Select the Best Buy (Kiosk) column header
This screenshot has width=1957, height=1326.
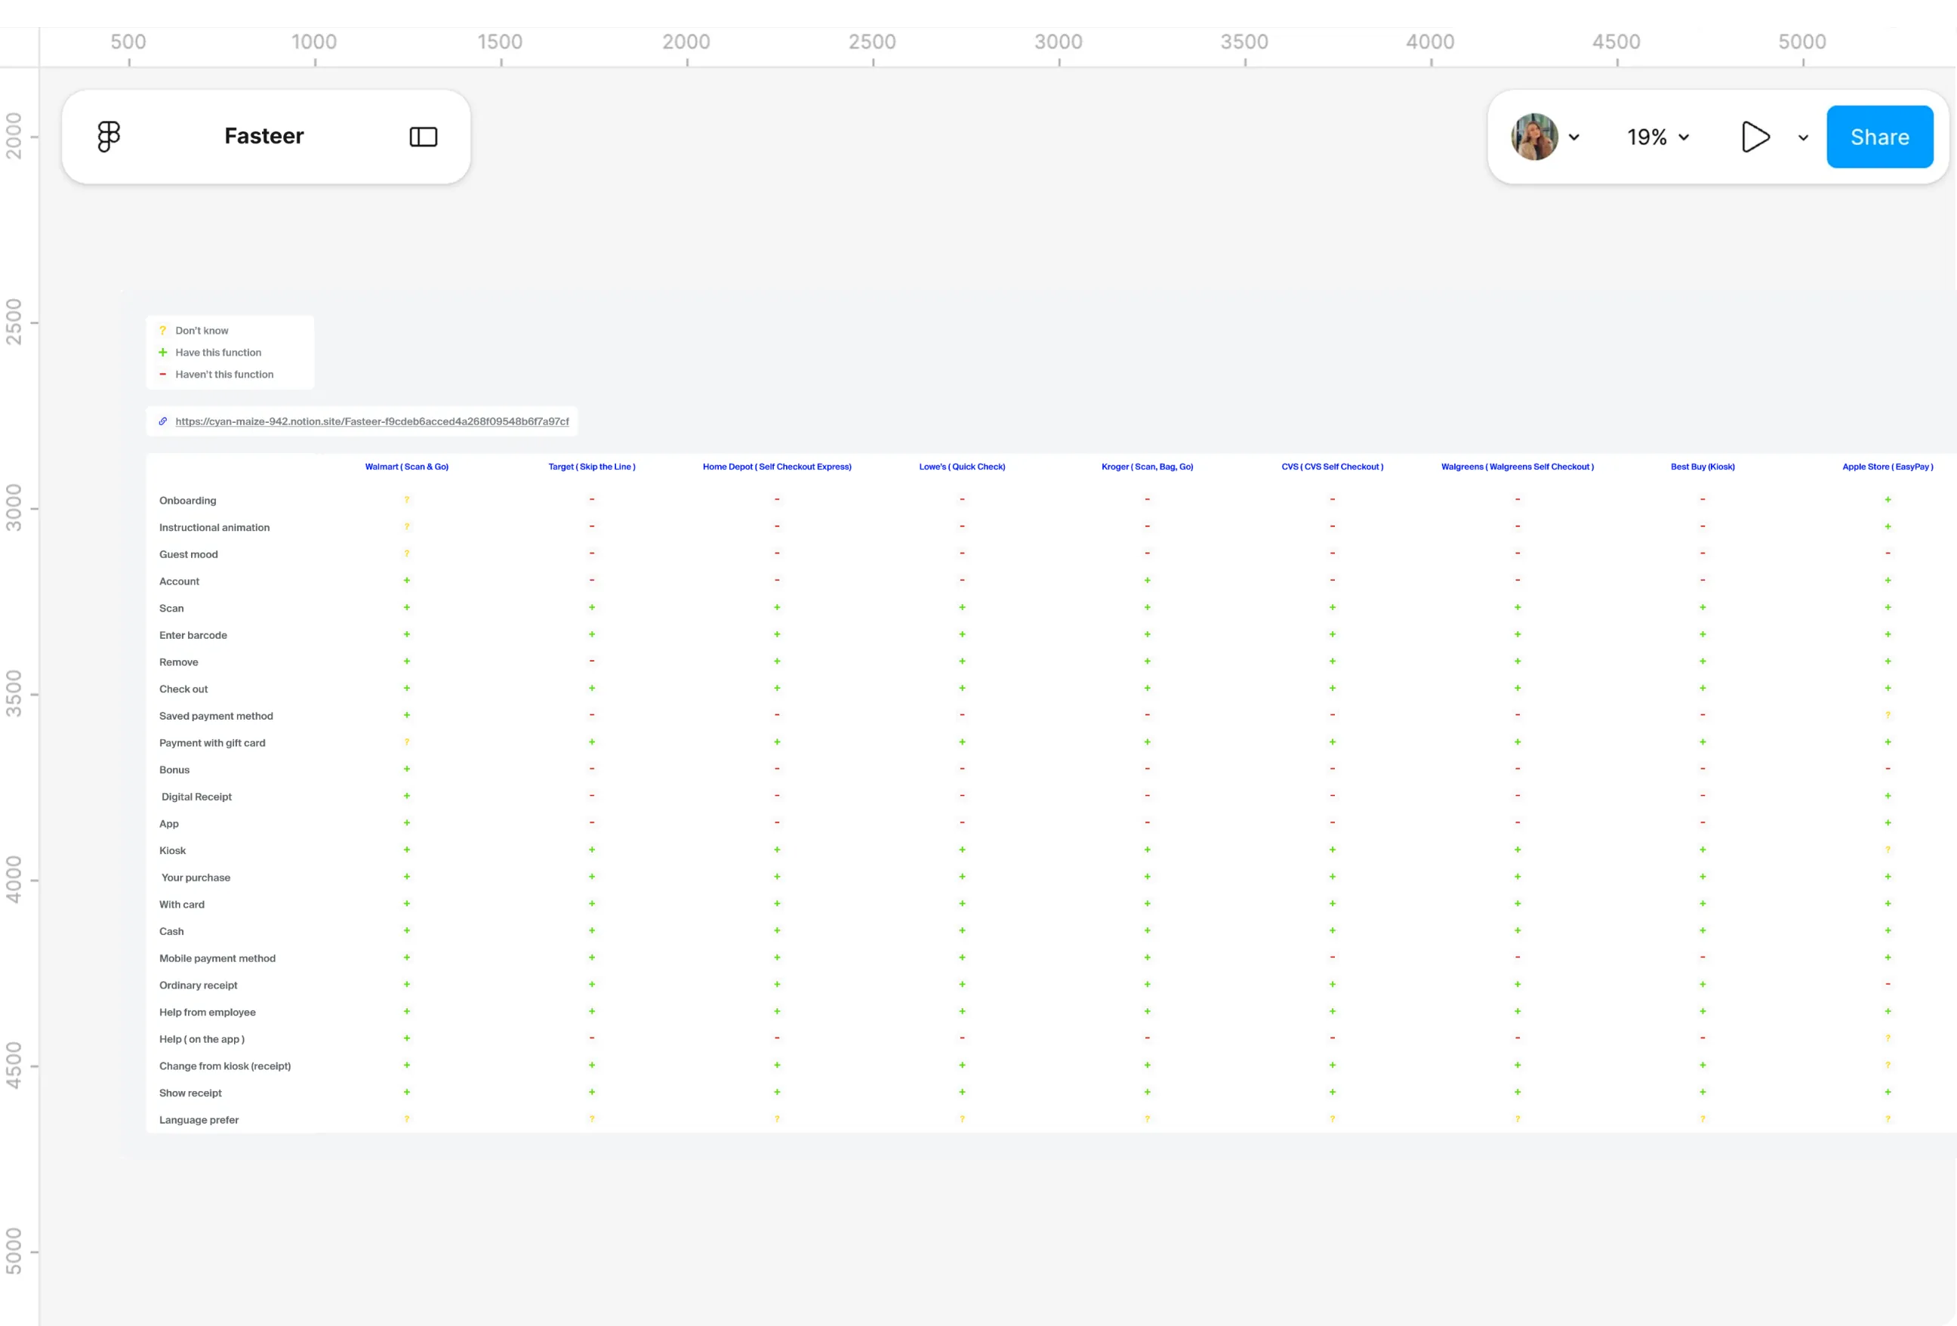pyautogui.click(x=1703, y=467)
